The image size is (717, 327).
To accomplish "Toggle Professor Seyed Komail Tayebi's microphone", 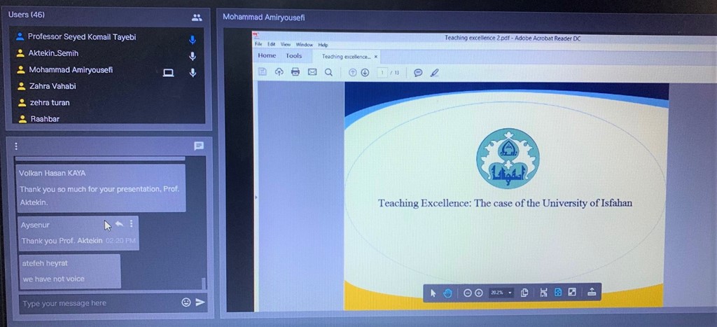I will [193, 40].
